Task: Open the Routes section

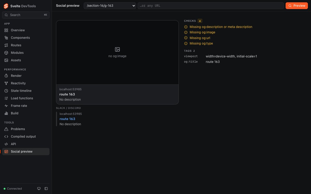Action: (x=26, y=45)
